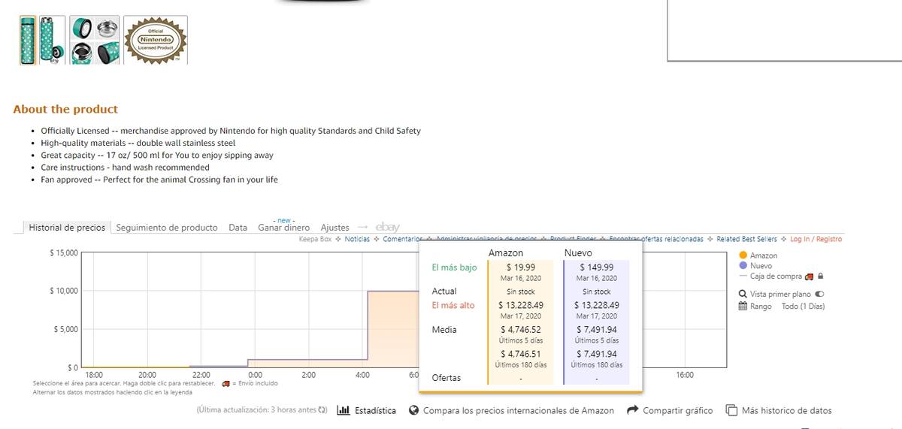Click the calendar Rango icon

(x=743, y=306)
